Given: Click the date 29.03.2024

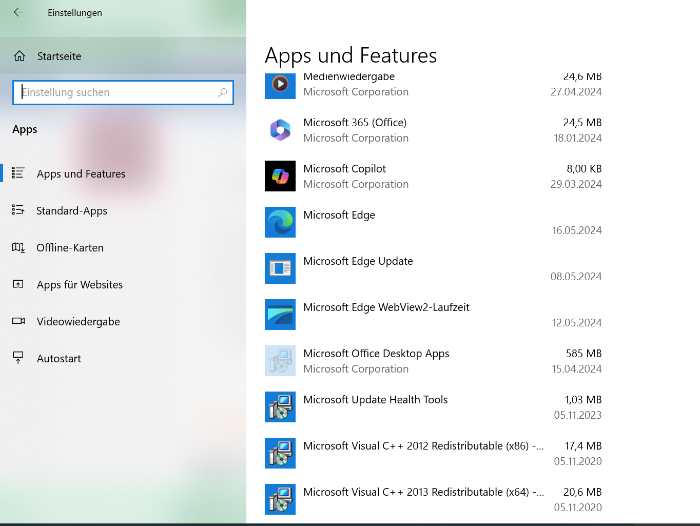Looking at the screenshot, I should click(576, 184).
